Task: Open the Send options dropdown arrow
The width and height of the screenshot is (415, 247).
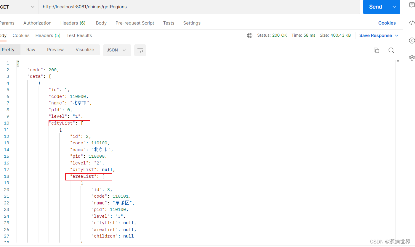Action: click(394, 7)
